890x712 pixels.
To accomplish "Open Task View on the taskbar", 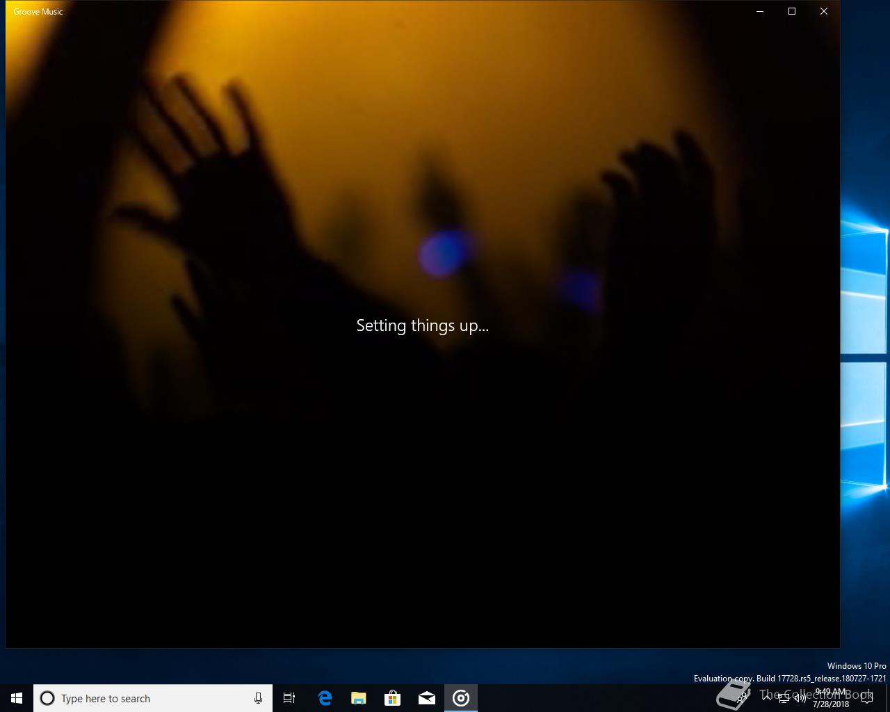I will pyautogui.click(x=289, y=698).
